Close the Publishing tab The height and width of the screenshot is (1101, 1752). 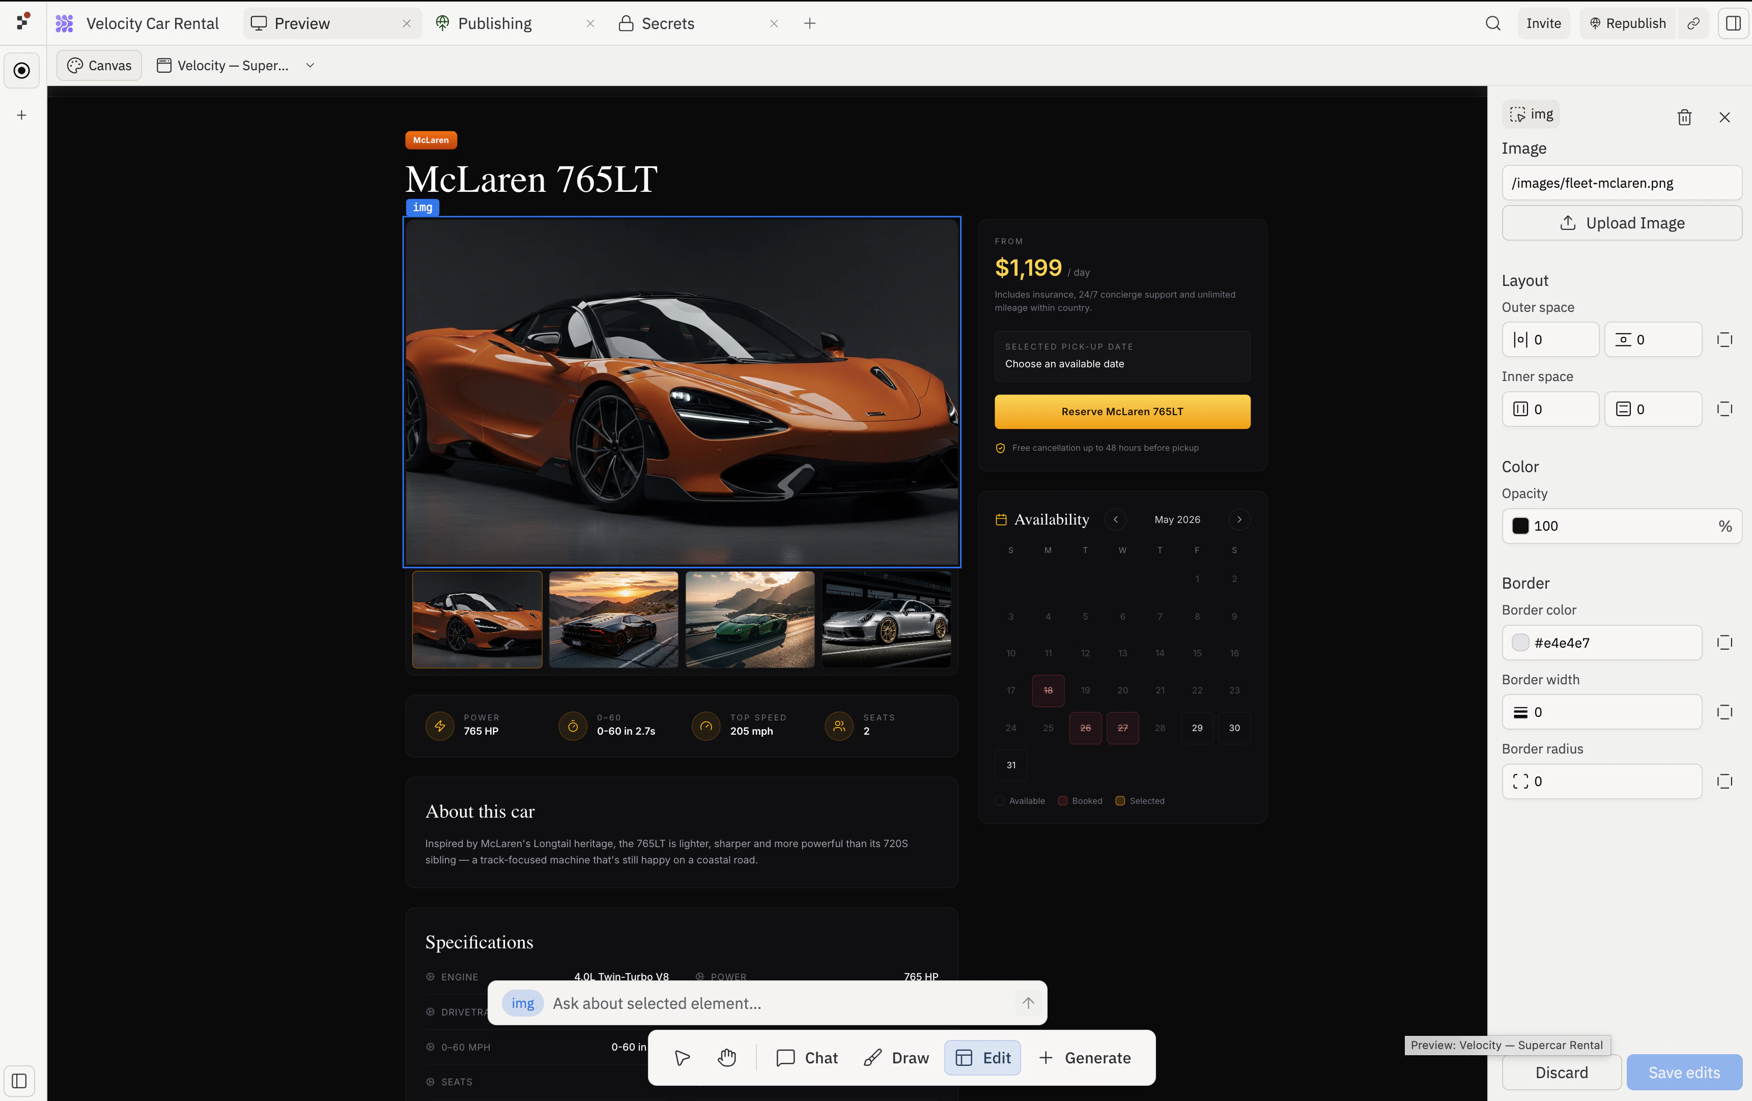(x=590, y=23)
